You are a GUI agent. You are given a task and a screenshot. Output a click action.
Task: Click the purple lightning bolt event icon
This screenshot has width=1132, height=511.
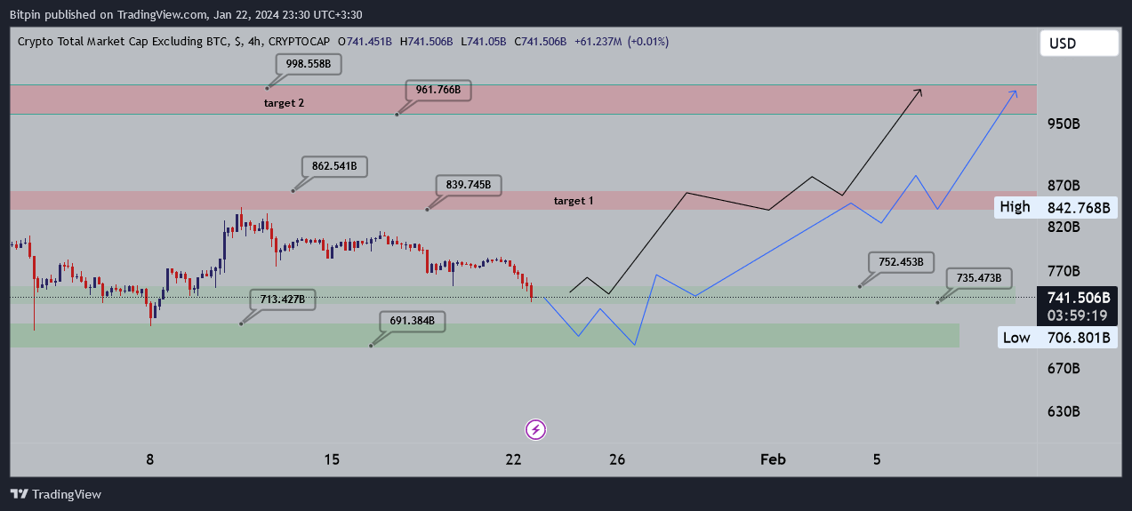click(x=536, y=430)
